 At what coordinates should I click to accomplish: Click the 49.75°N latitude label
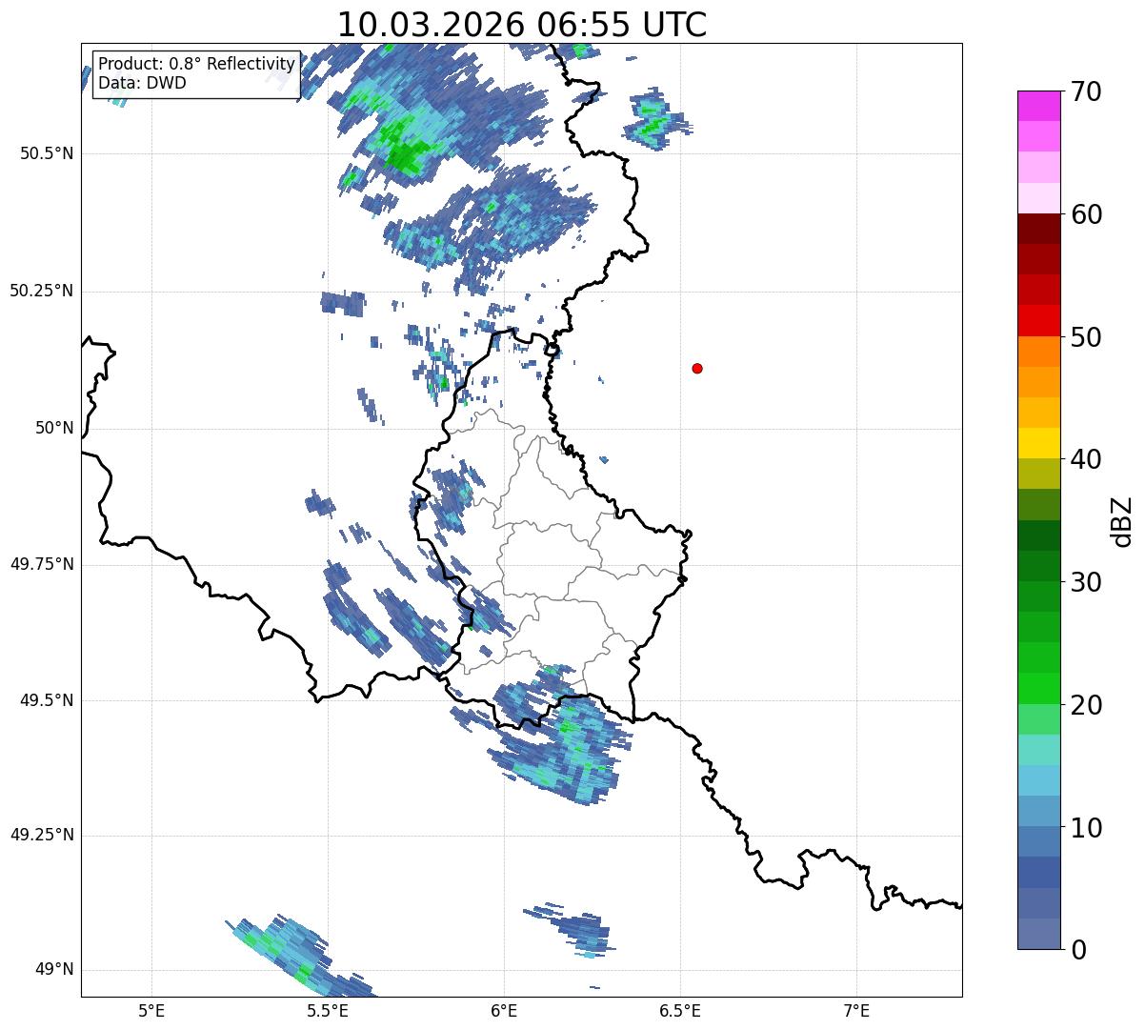point(42,564)
